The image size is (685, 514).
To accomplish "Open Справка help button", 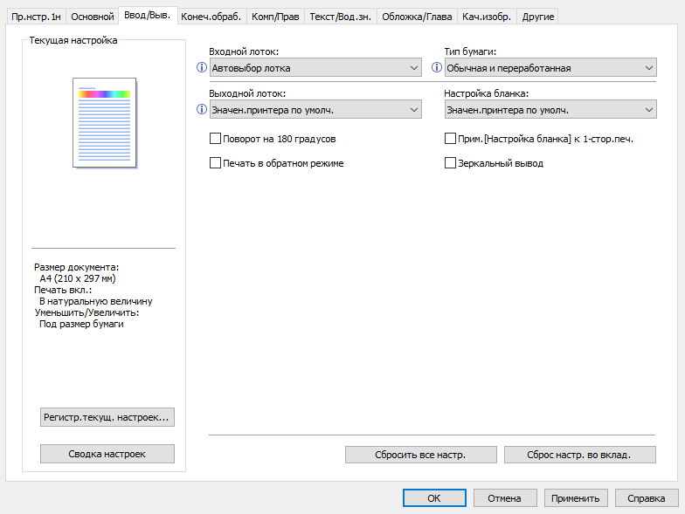I will (x=647, y=497).
